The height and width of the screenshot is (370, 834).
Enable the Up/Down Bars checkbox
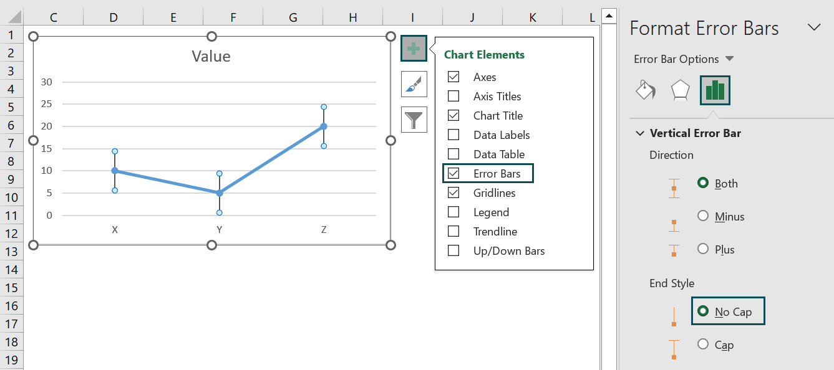(453, 250)
